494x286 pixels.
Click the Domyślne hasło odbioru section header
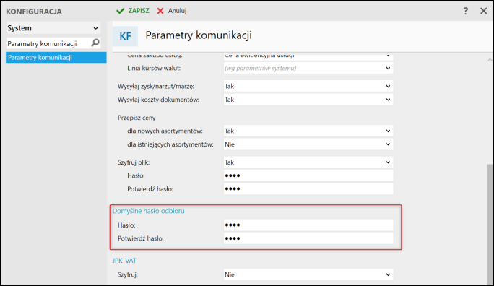[x=148, y=211]
